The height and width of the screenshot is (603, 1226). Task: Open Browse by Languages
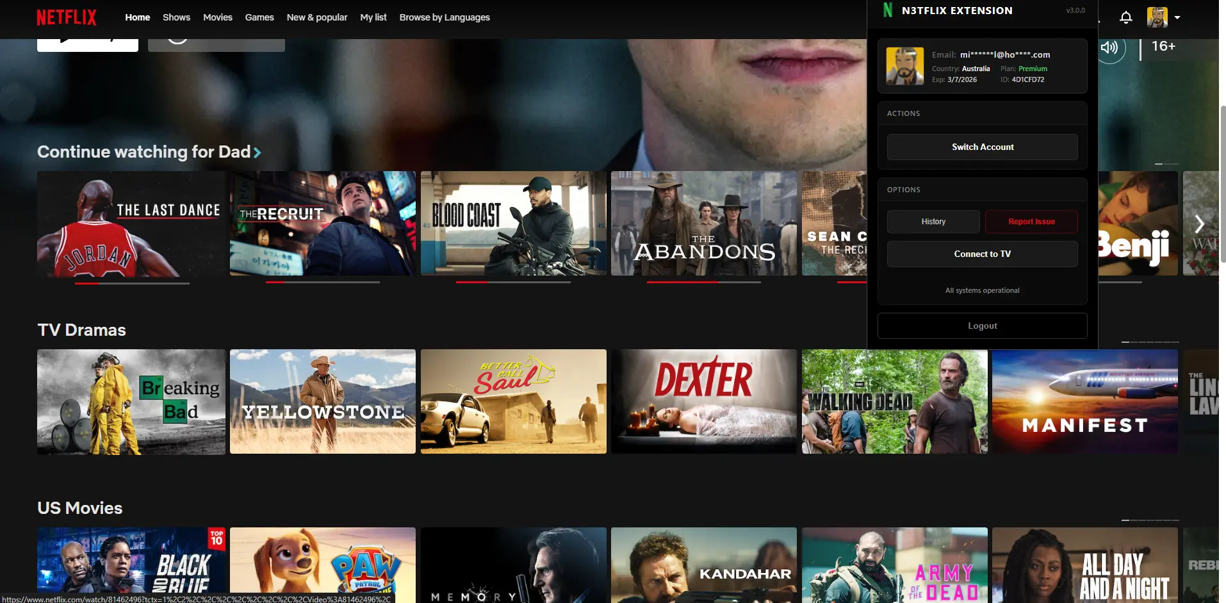pyautogui.click(x=445, y=17)
